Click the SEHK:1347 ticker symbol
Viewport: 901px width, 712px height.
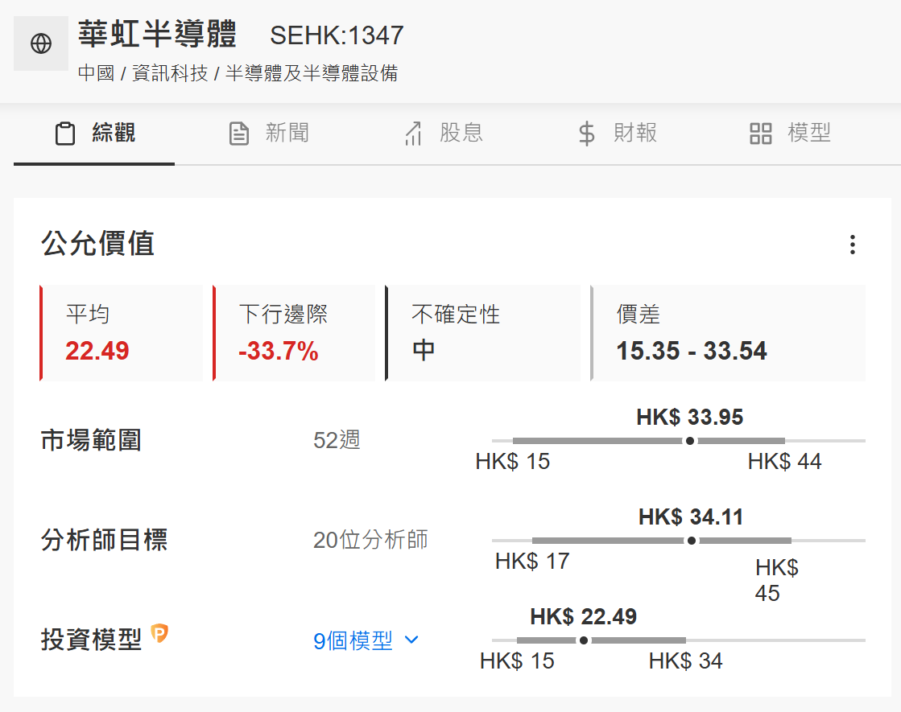[x=337, y=35]
